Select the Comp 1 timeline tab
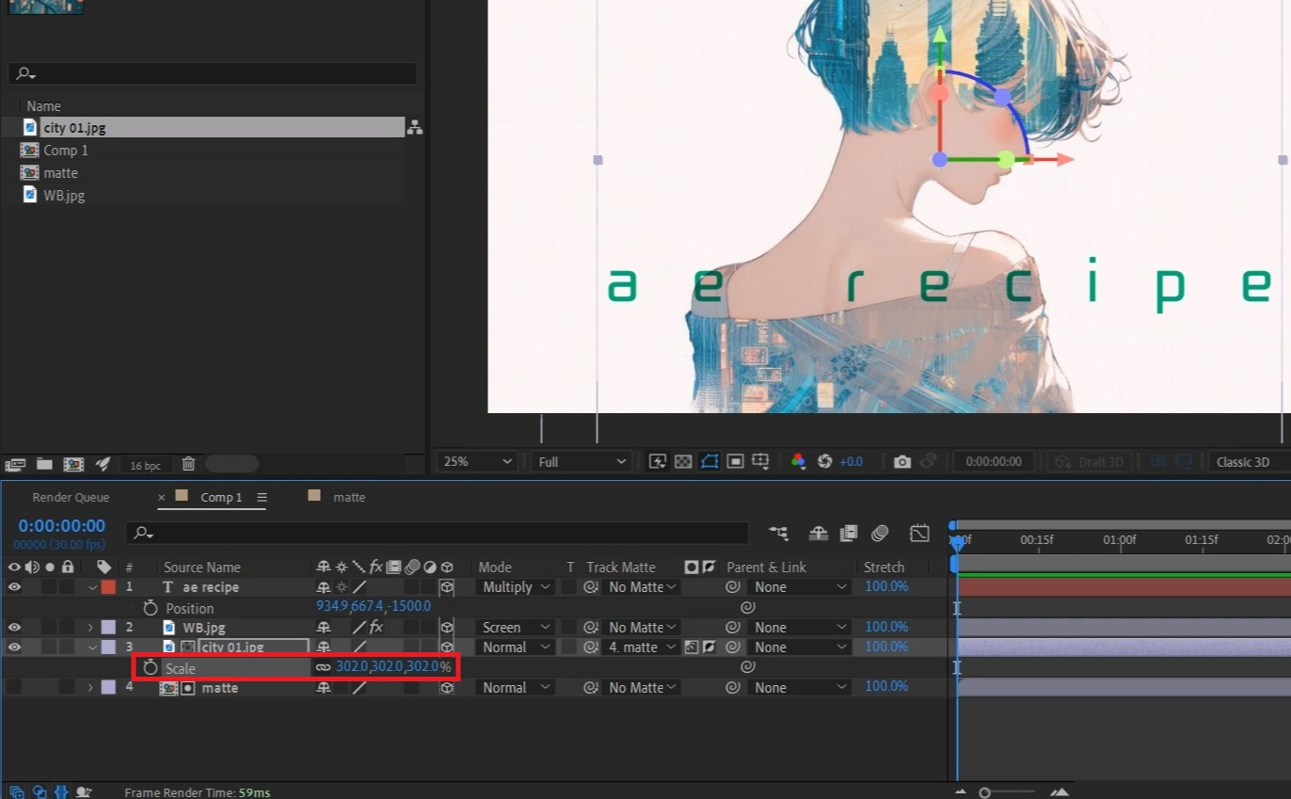Screen dimensions: 1291x799 point(221,497)
